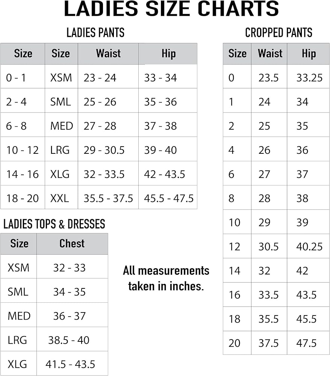The width and height of the screenshot is (330, 376).
Task: Click the Cropped Pants heading
Action: (279, 33)
